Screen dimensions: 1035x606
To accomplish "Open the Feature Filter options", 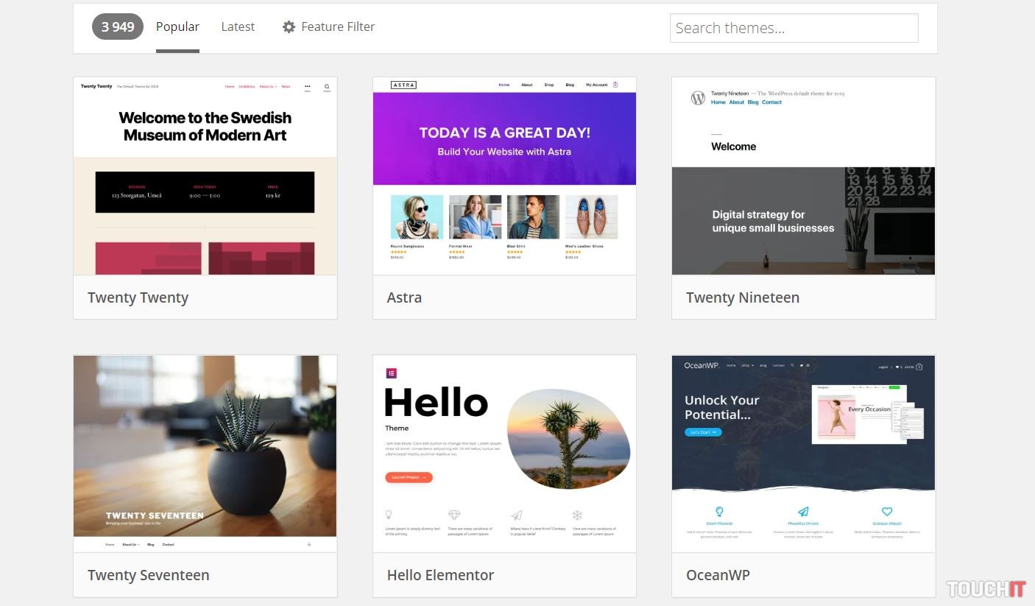I will pyautogui.click(x=329, y=27).
